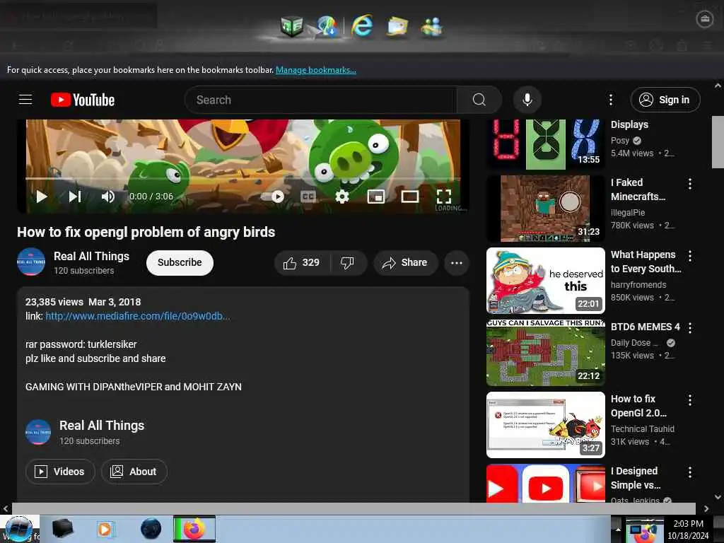Open the green cube icon in the top dock
This screenshot has height=543, width=724.
point(292,25)
